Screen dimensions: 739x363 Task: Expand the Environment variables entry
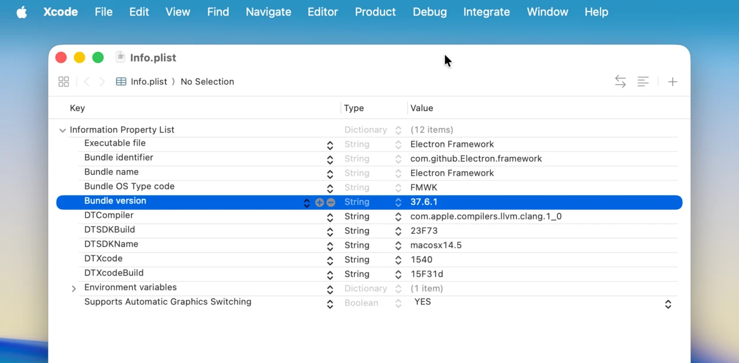[73, 288]
